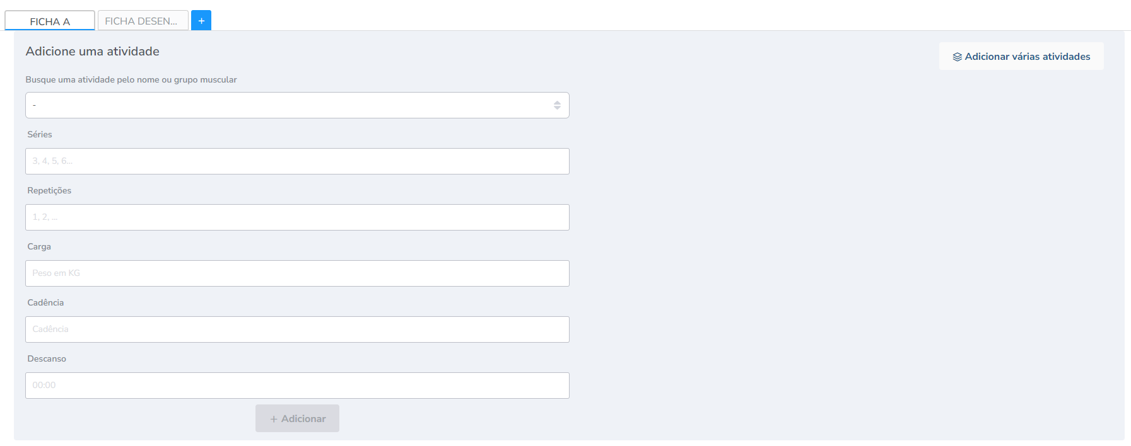Click the Repetições field label
This screenshot has height=446, width=1131.
pyautogui.click(x=49, y=191)
